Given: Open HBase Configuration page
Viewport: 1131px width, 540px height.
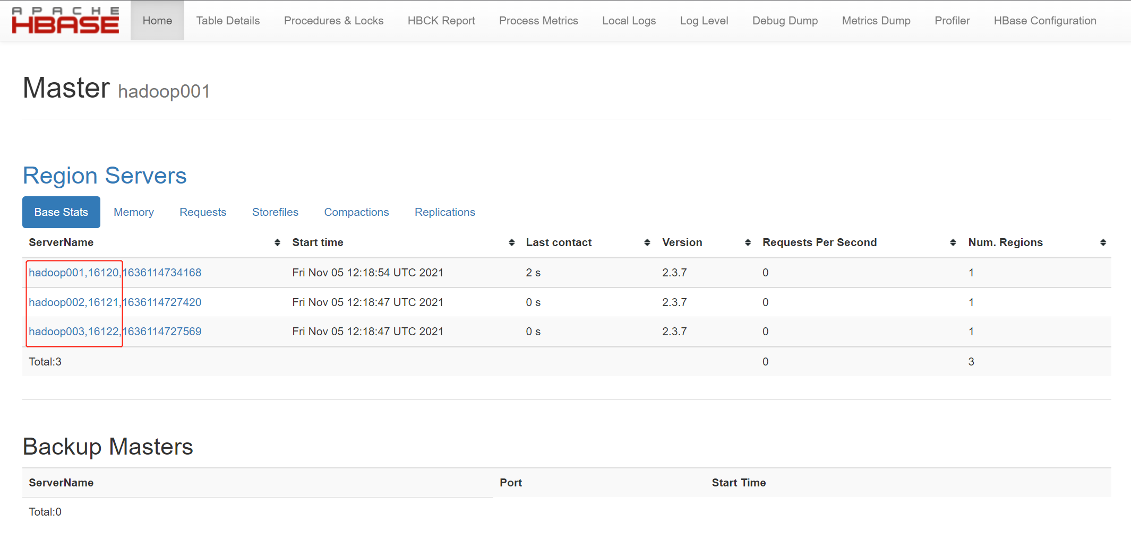Looking at the screenshot, I should pyautogui.click(x=1045, y=21).
